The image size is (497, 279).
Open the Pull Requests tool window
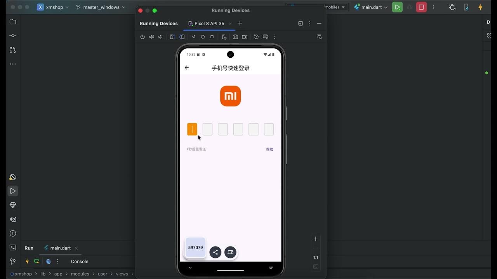(x=13, y=50)
